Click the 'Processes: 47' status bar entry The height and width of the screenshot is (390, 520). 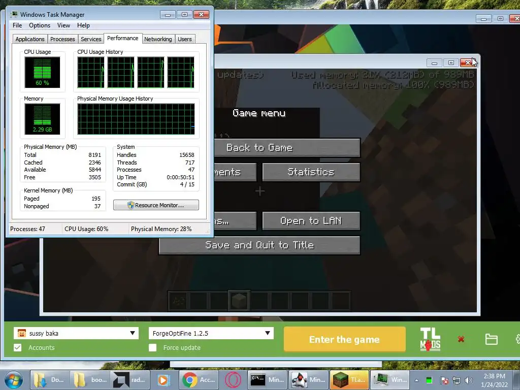pos(27,229)
